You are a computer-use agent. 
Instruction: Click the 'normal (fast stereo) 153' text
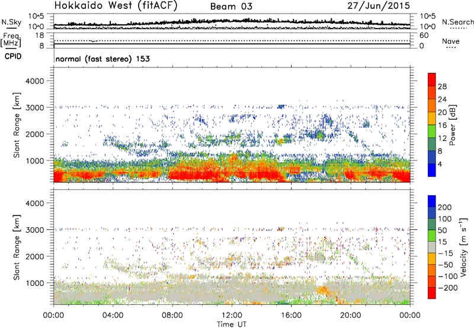point(103,59)
